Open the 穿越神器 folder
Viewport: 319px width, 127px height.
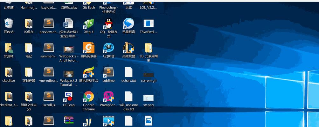coord(29,72)
